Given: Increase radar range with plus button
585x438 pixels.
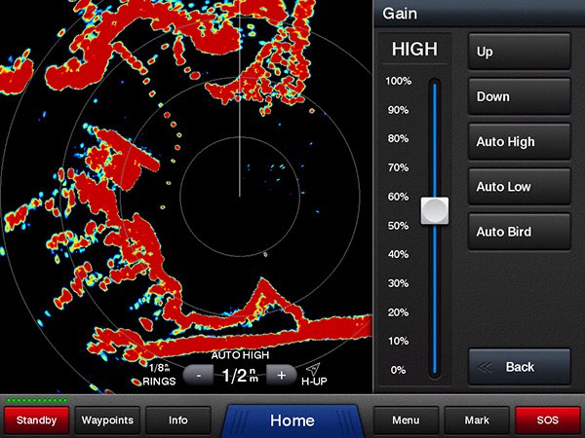Looking at the screenshot, I should 282,375.
